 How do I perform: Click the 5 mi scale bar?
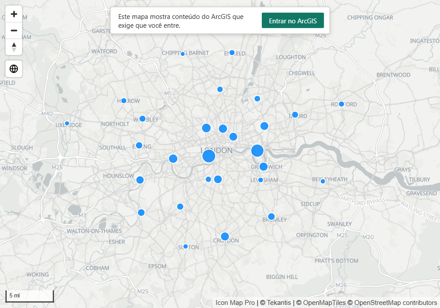[x=29, y=296]
